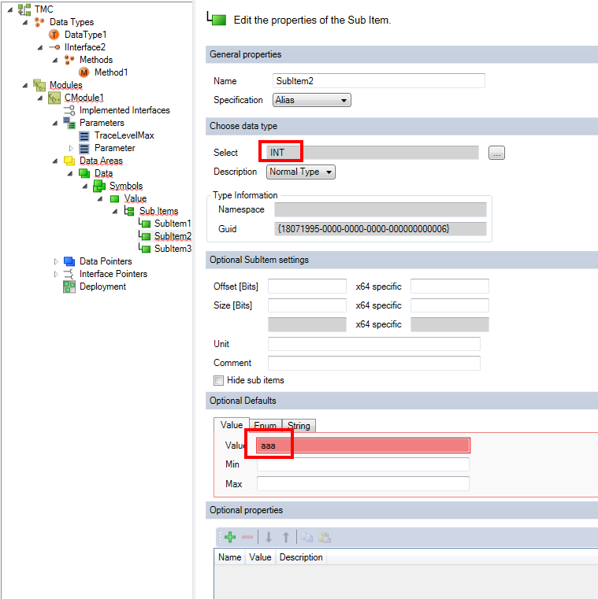Click the Comment input field

(374, 363)
